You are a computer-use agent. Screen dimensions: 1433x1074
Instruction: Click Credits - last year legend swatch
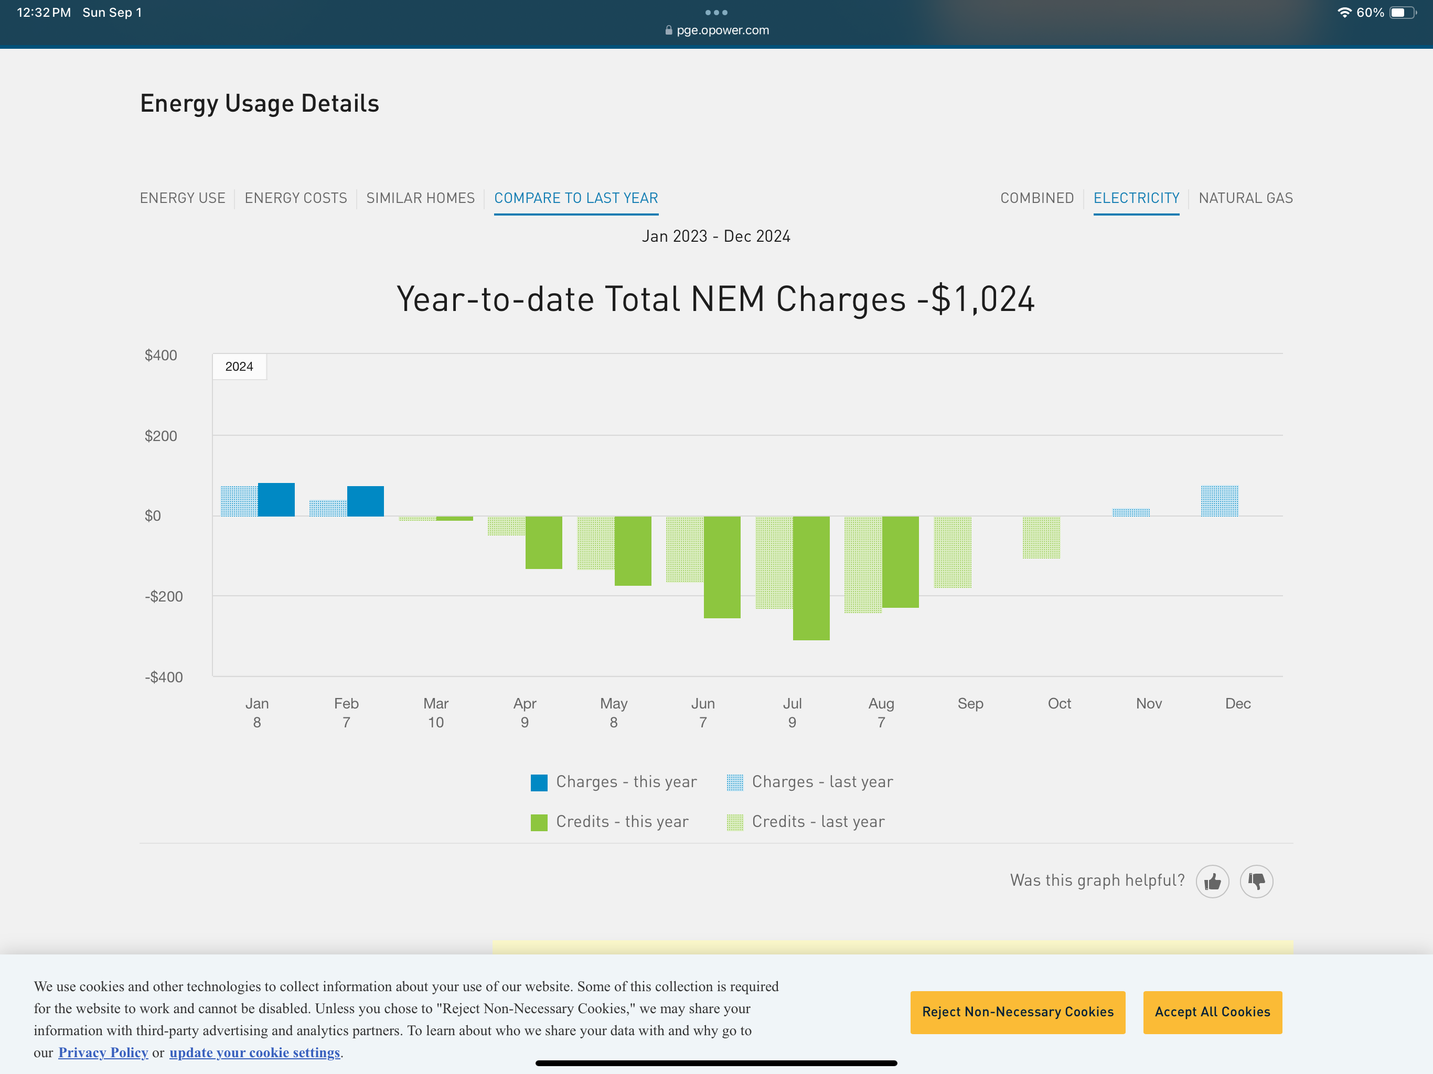[735, 823]
